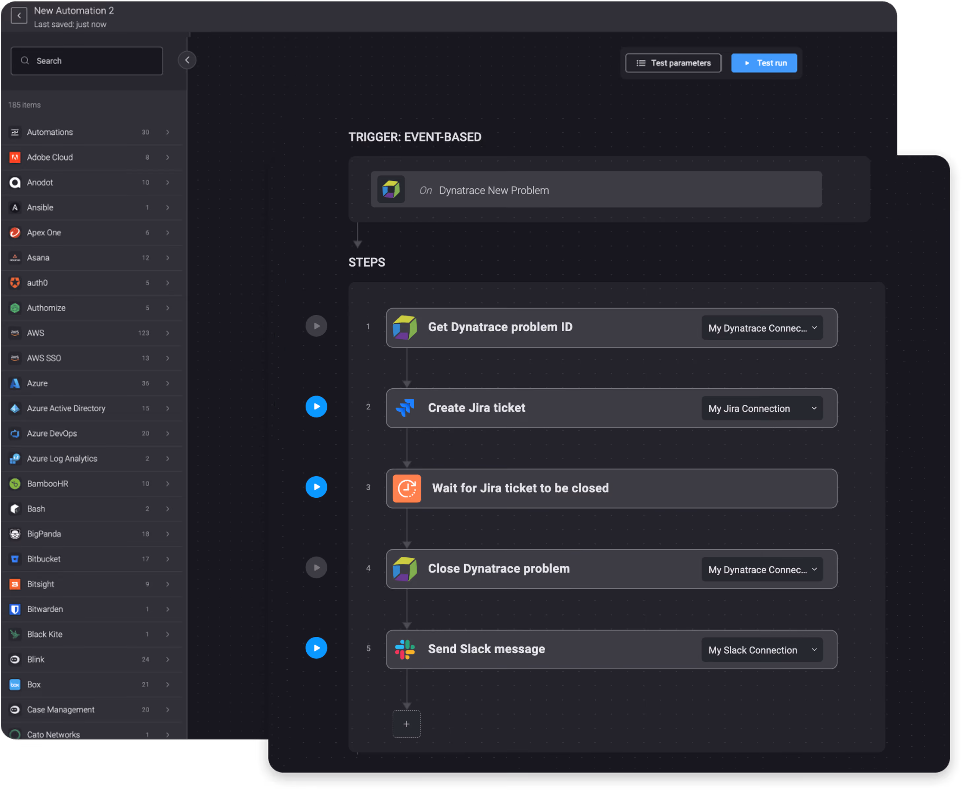Viewport: 965px width, 792px height.
Task: Select the Dynatrace New Problem trigger
Action: coord(597,190)
